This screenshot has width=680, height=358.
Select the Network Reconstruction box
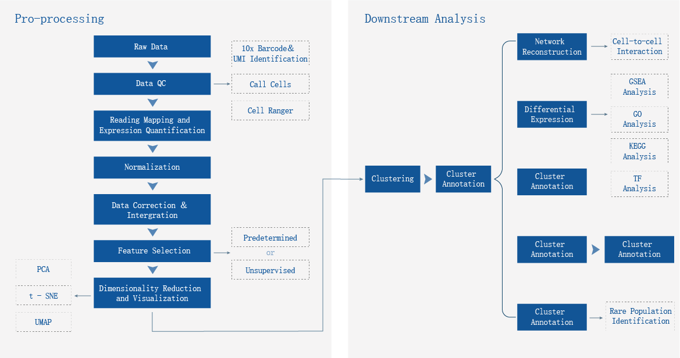[551, 46]
